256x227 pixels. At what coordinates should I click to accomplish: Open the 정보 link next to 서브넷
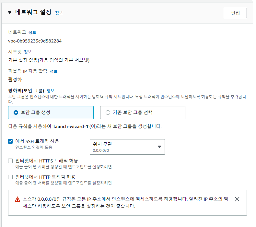[x=28, y=52]
